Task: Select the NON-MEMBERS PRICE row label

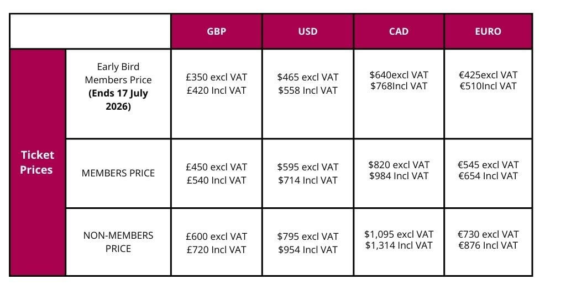Action: [118, 241]
